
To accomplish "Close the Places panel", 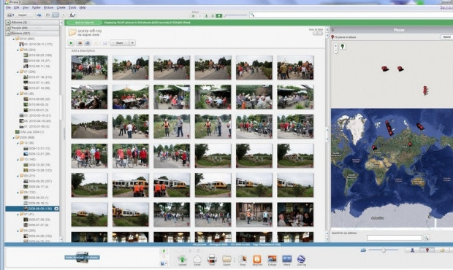I will tap(333, 30).
